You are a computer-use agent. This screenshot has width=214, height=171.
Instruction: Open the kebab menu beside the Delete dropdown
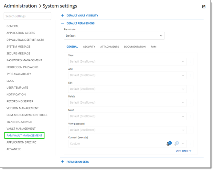click(190, 103)
